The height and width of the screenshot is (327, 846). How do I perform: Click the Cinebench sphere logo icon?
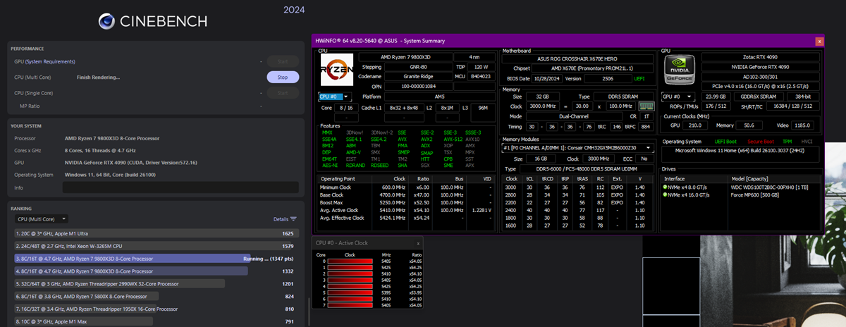106,21
